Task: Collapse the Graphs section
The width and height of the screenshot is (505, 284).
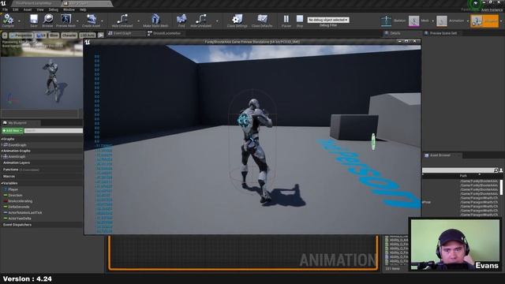Action: (2, 139)
